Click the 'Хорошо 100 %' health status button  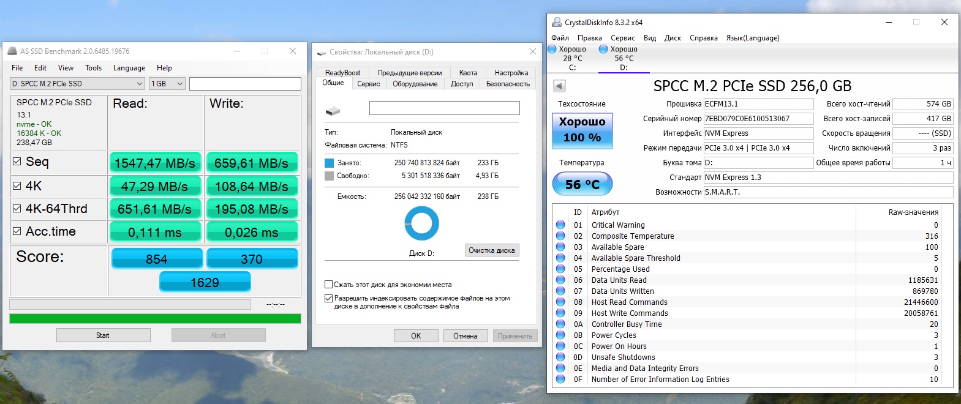click(x=582, y=130)
